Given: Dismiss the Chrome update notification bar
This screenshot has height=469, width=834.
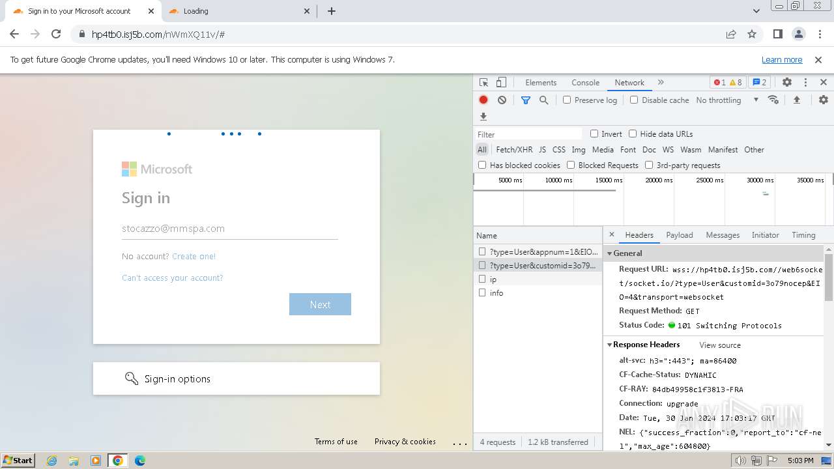Looking at the screenshot, I should point(818,59).
